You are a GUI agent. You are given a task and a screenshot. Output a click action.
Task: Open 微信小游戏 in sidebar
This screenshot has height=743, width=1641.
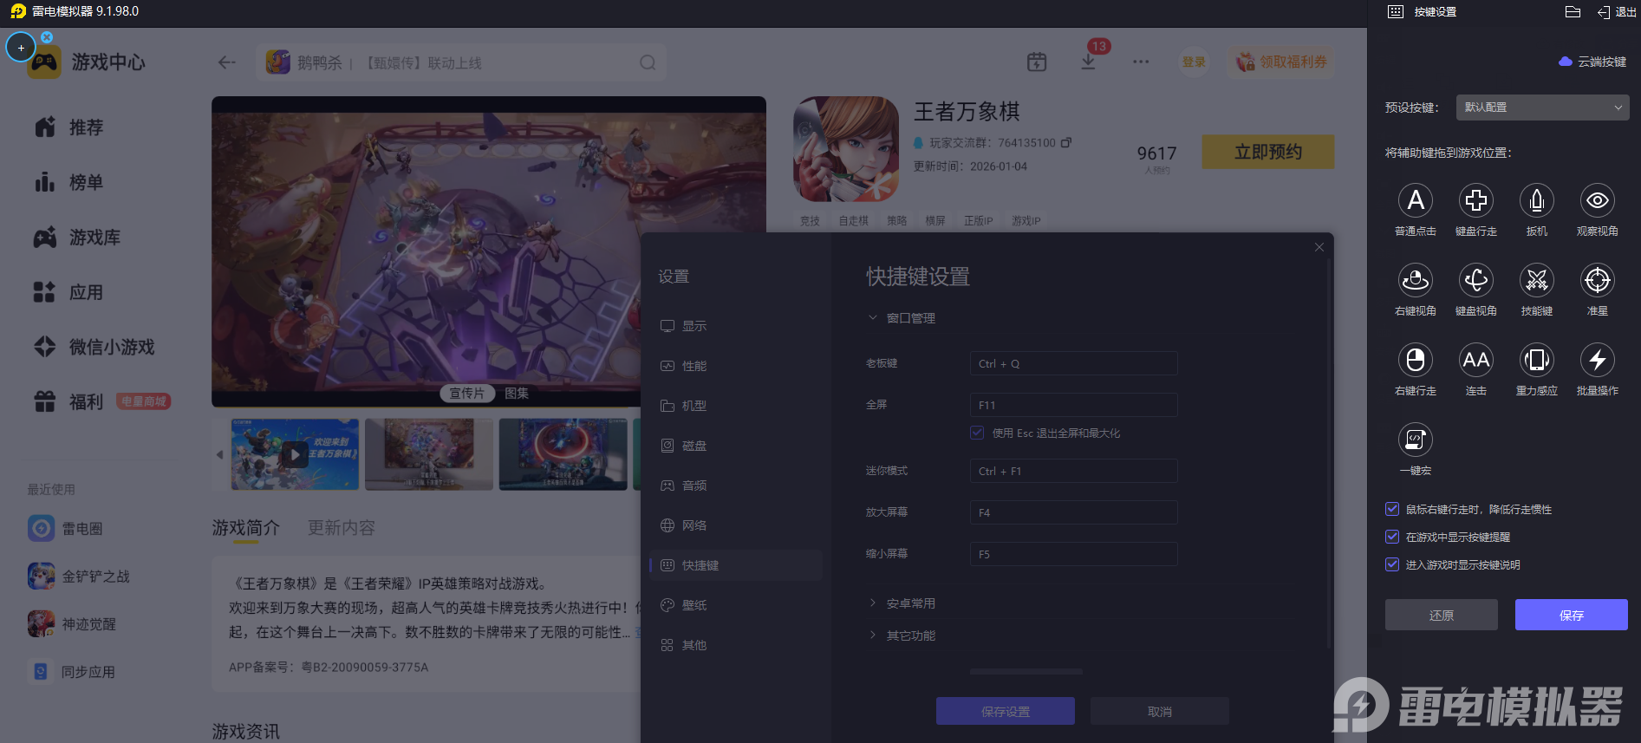pyautogui.click(x=94, y=347)
